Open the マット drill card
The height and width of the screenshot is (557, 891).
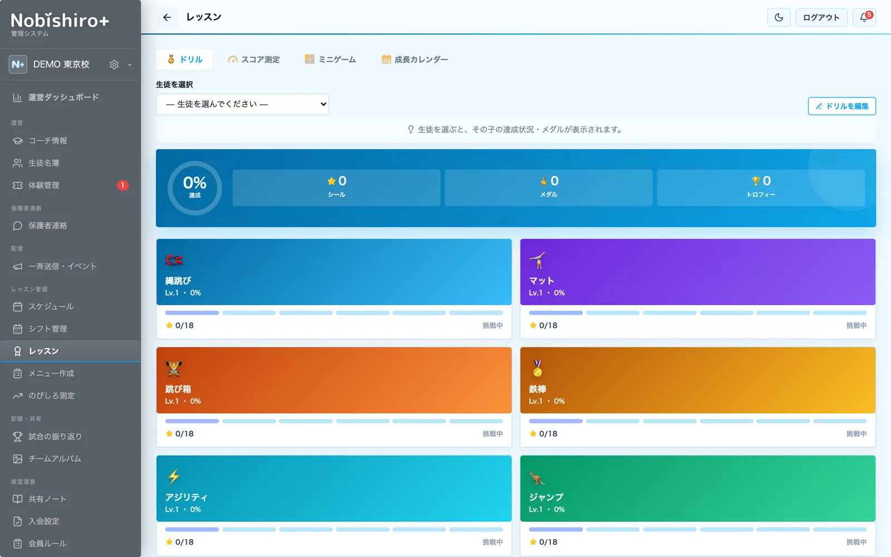pyautogui.click(x=698, y=289)
